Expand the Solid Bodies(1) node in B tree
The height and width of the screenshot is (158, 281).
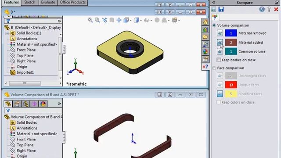coord(7,33)
